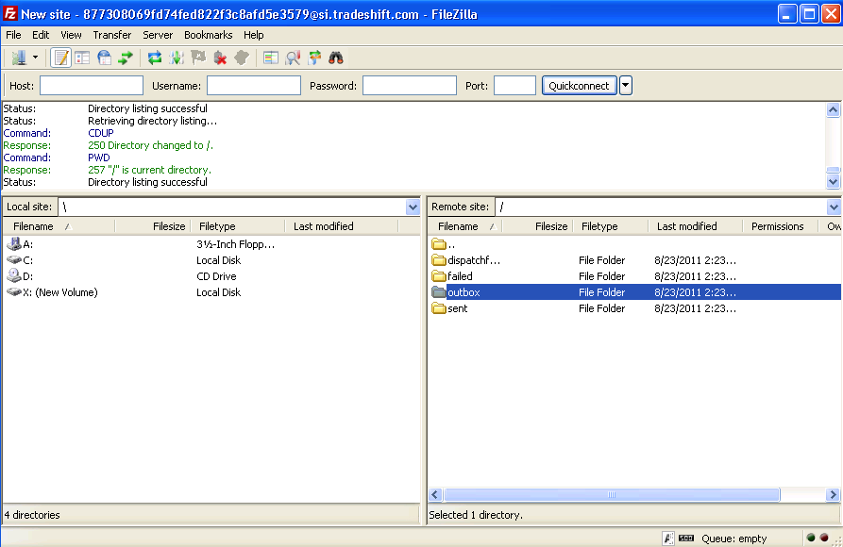
Task: Open the Bookmarks menu
Action: point(208,35)
